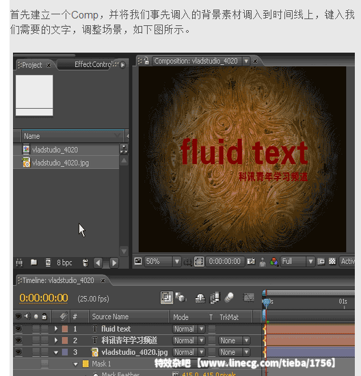The image size is (361, 376).
Task: Create a new composition icon in Project panel
Action: coord(48,263)
